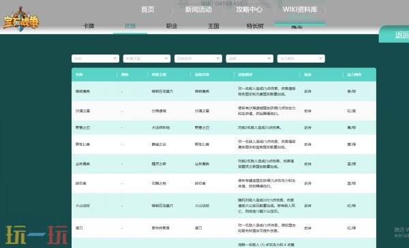
Task: Open the 攻略中心 menu item
Action: click(x=249, y=10)
